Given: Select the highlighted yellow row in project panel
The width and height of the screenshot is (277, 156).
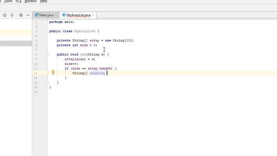Looking at the screenshot, I should pyautogui.click(x=16, y=32).
